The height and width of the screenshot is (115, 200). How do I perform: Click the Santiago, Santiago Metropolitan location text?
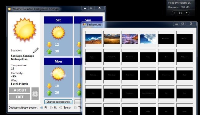coord(22,57)
